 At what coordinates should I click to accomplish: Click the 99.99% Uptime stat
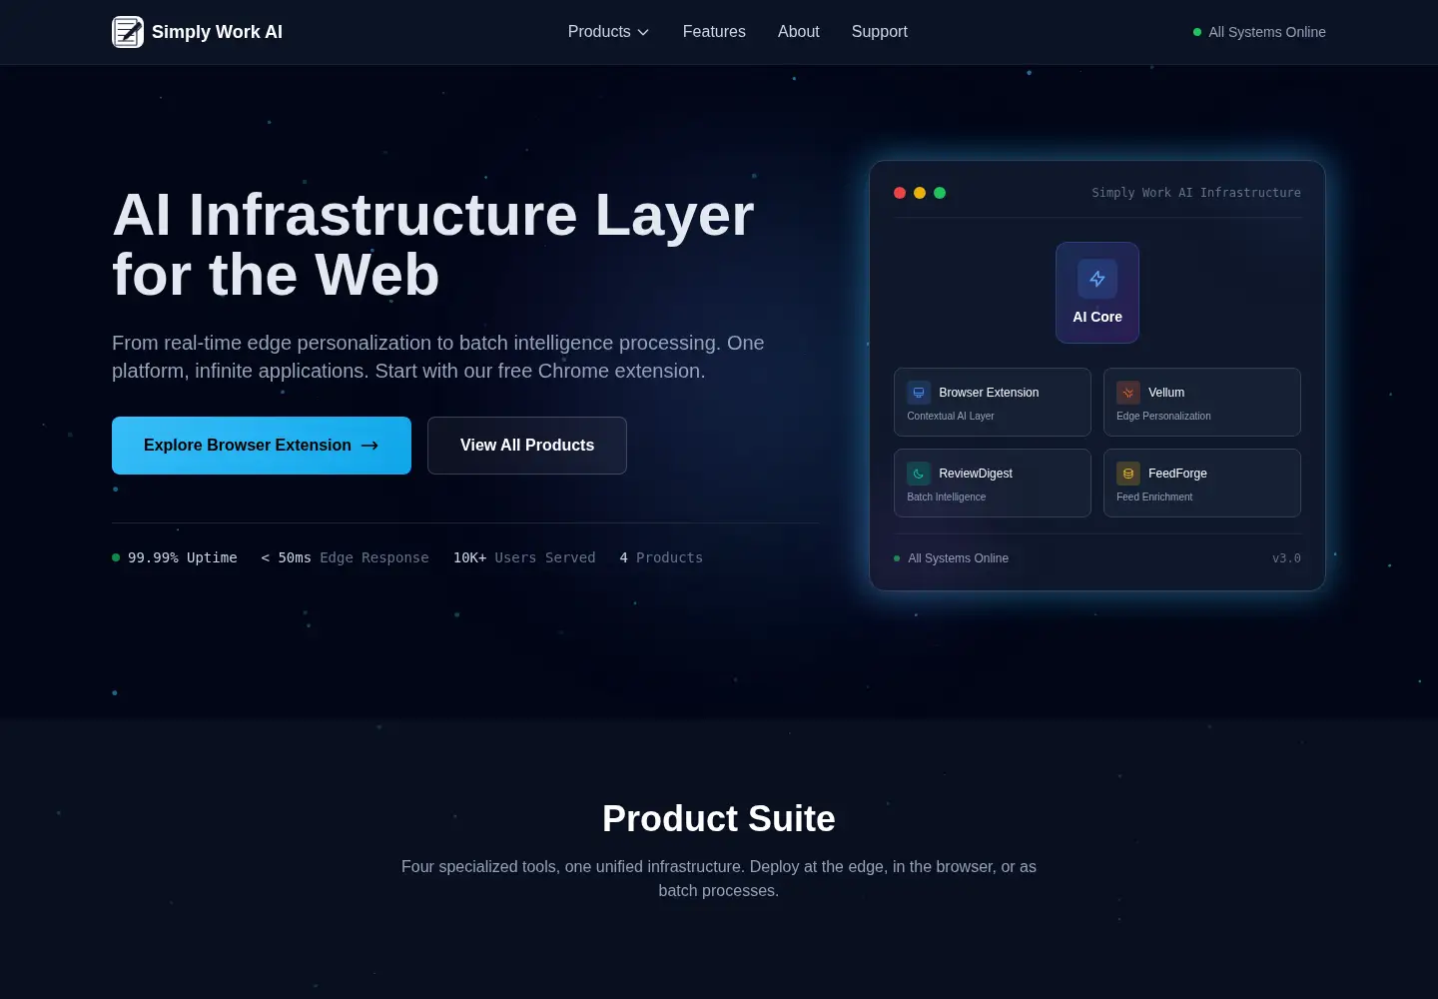[x=175, y=557]
